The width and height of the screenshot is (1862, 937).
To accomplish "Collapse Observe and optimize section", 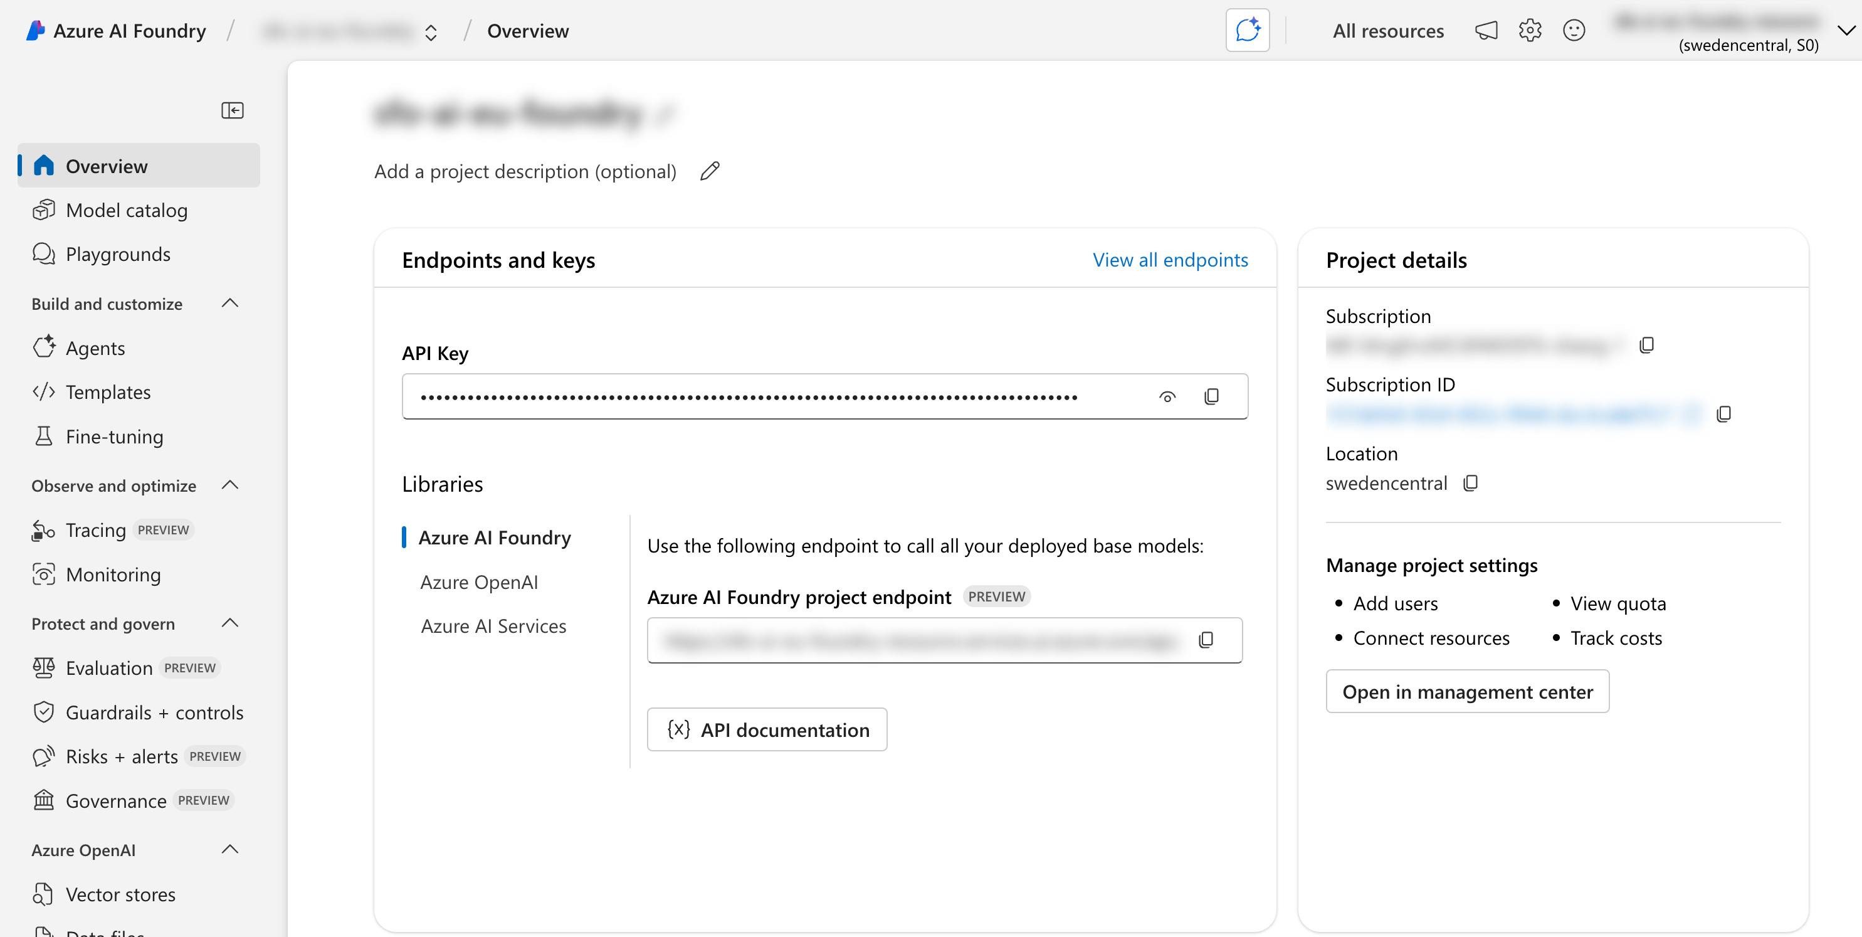I will [x=230, y=485].
